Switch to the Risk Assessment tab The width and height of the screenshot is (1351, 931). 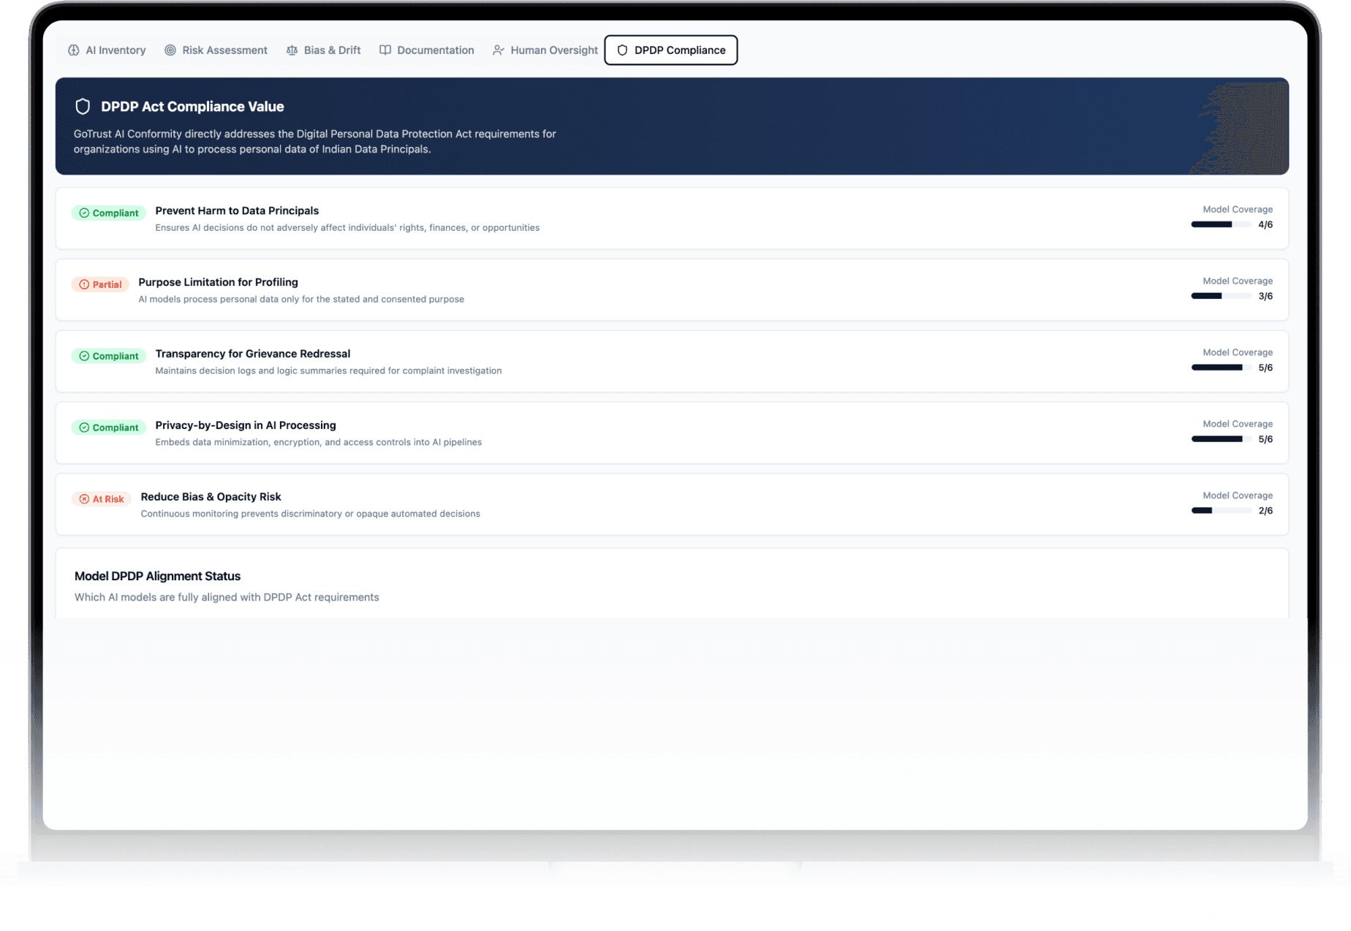coord(216,50)
